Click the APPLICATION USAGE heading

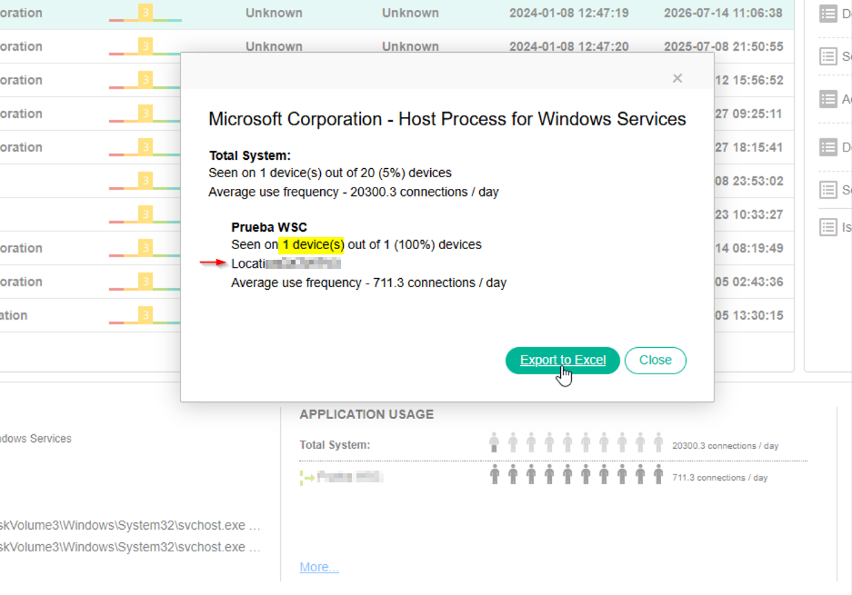[366, 414]
